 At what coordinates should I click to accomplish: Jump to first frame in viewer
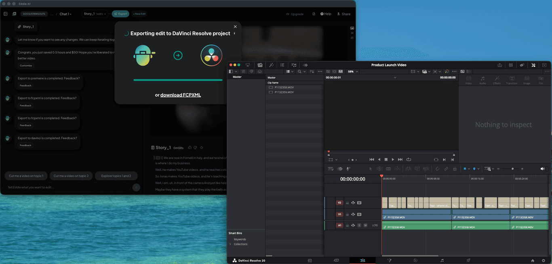tap(372, 160)
